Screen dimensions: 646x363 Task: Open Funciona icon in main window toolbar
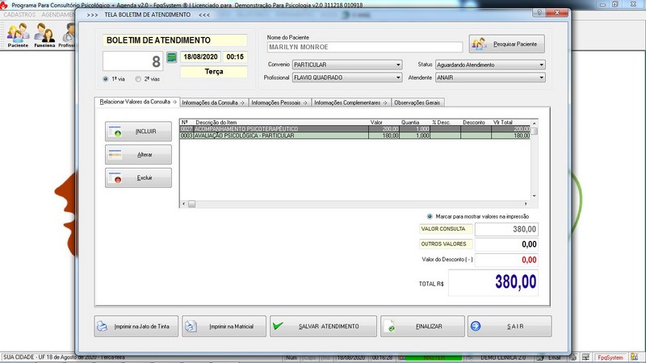pyautogui.click(x=44, y=35)
